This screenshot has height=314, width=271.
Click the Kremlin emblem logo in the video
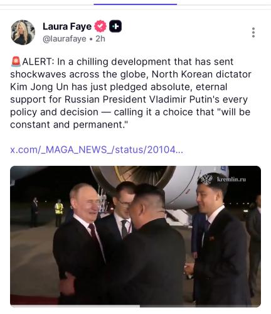point(207,179)
